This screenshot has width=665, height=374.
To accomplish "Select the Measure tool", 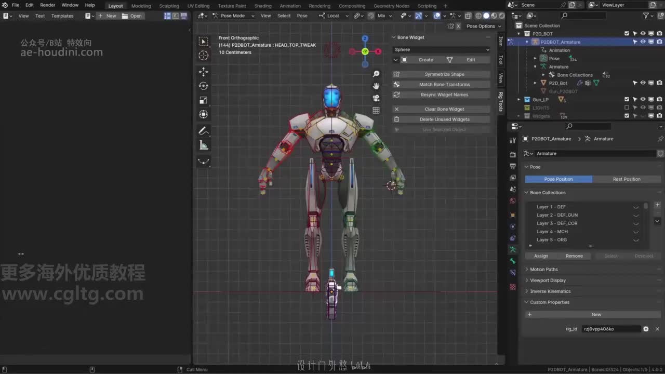I will pyautogui.click(x=204, y=145).
